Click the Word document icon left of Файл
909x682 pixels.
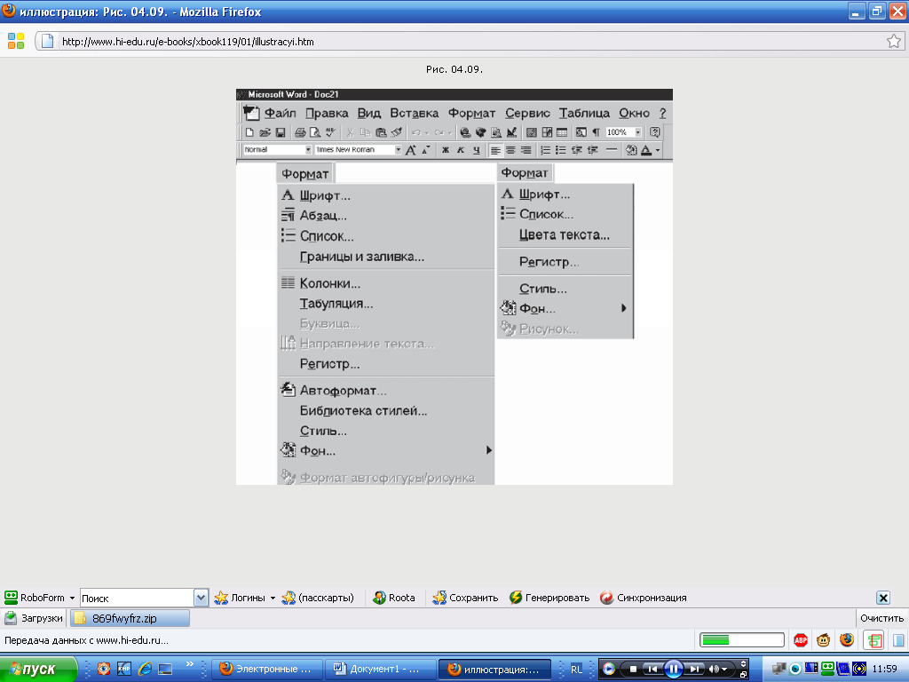250,113
